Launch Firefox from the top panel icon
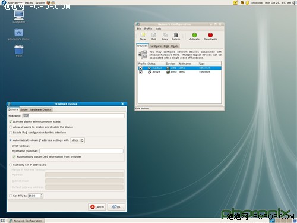This screenshot has width=297, height=223. [48, 2]
